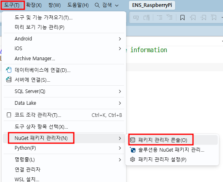Click the increase indent toolbar icon
Screen dimensions: 223x182
(x=169, y=17)
